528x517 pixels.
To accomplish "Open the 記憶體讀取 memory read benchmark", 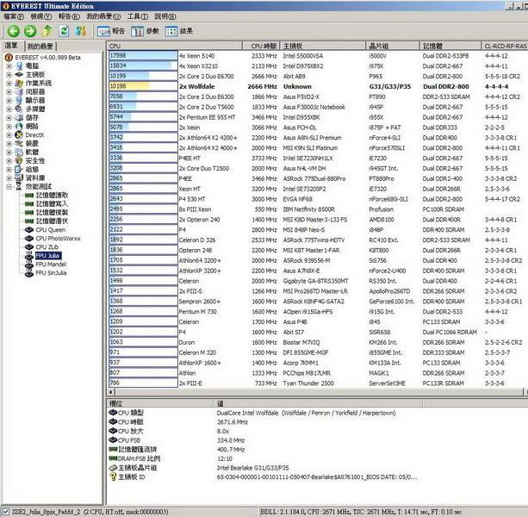I will pos(52,196).
